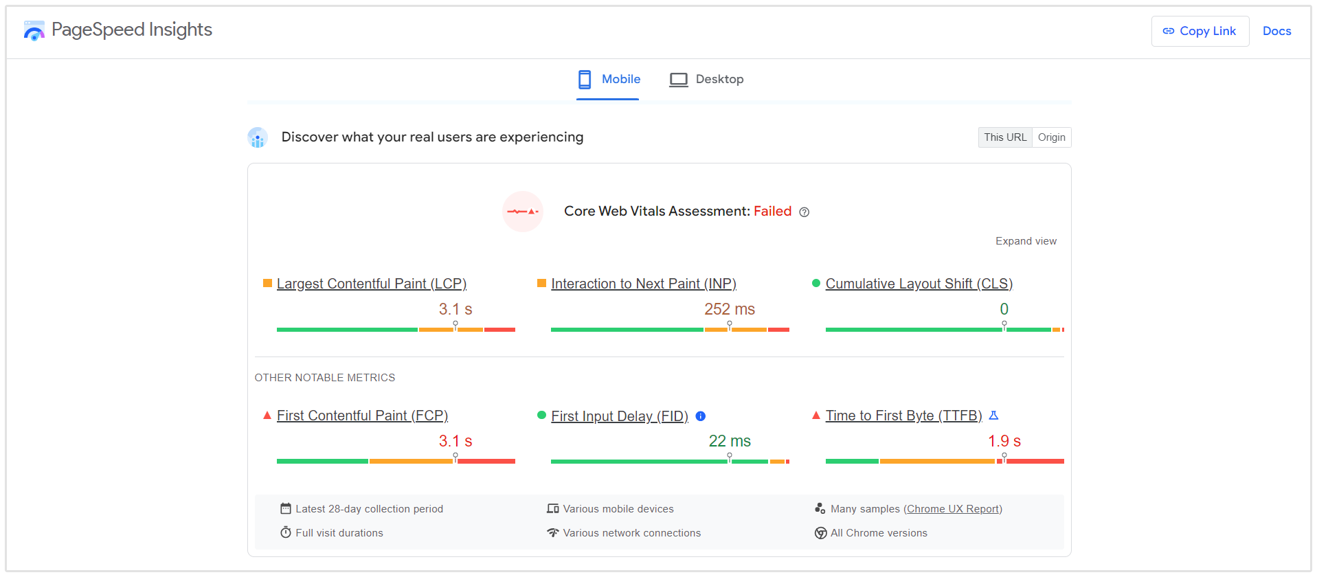Click the PageSpeed Insights logo icon
The height and width of the screenshot is (577, 1317).
tap(34, 30)
